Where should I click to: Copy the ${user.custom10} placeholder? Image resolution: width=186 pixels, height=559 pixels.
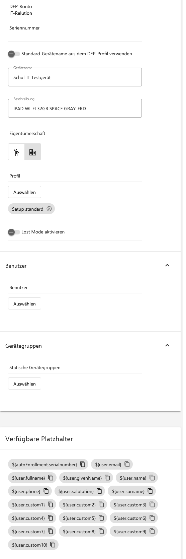pos(53,545)
